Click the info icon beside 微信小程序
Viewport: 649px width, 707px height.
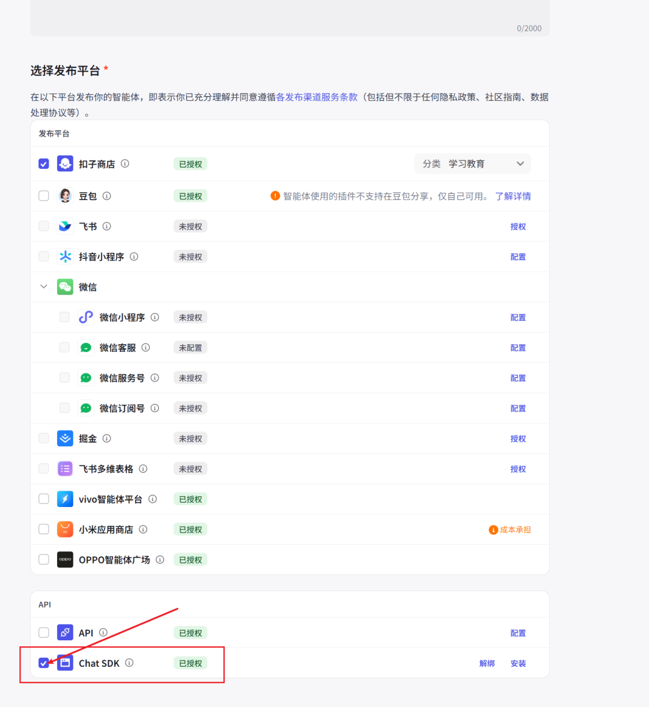[155, 317]
